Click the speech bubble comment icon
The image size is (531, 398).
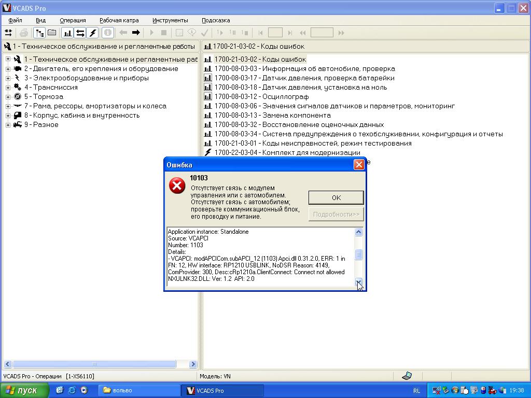coord(192,33)
